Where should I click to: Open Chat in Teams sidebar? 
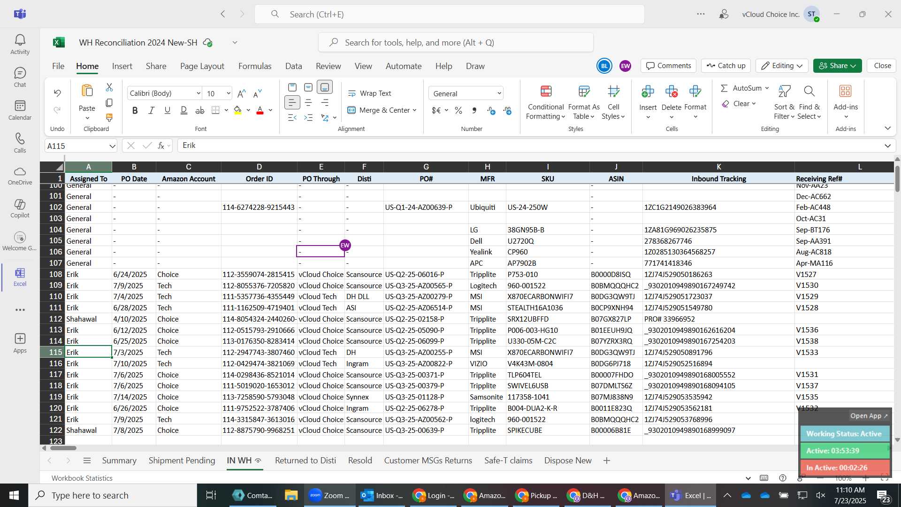click(20, 77)
